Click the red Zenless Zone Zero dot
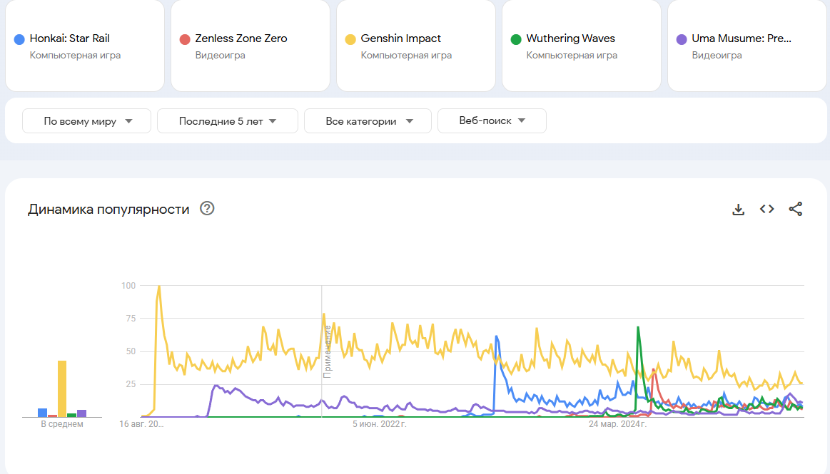Image resolution: width=830 pixels, height=474 pixels. coord(185,39)
